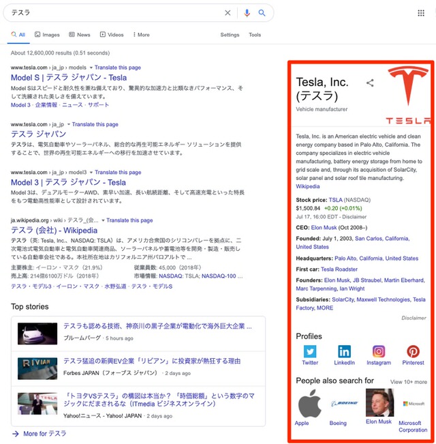Click the Tesla logo image in panel

pos(408,95)
